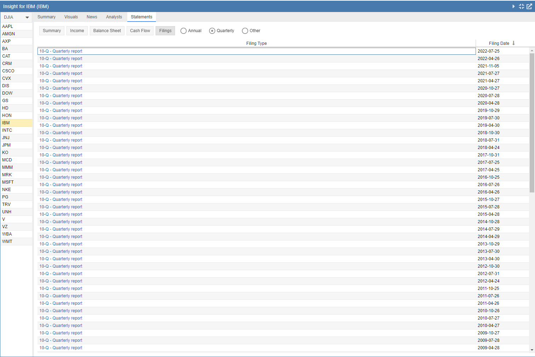Select MCD in the ticker list
This screenshot has height=357, width=535.
click(16, 160)
